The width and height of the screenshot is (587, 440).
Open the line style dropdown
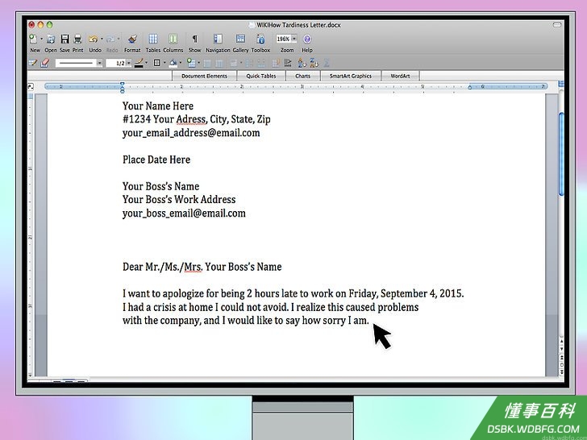[100, 63]
